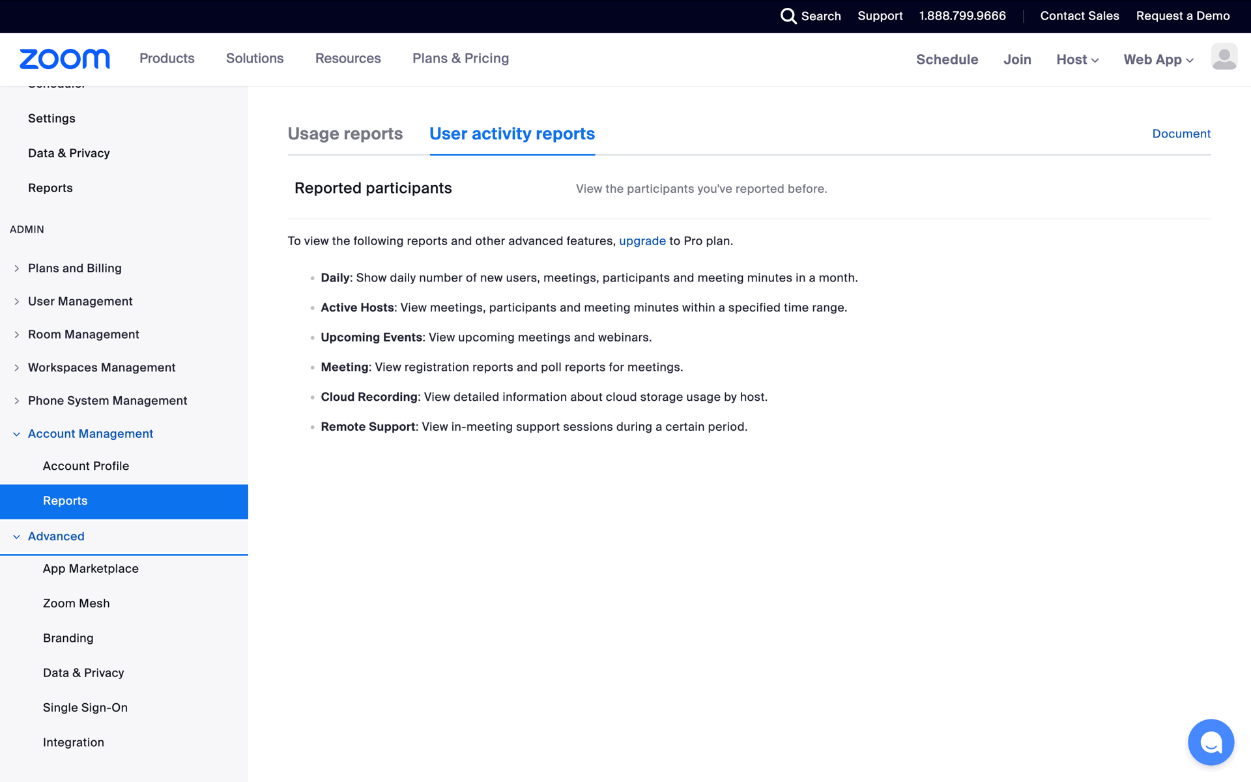
Task: Open Single Sign-On
Action: (x=85, y=708)
